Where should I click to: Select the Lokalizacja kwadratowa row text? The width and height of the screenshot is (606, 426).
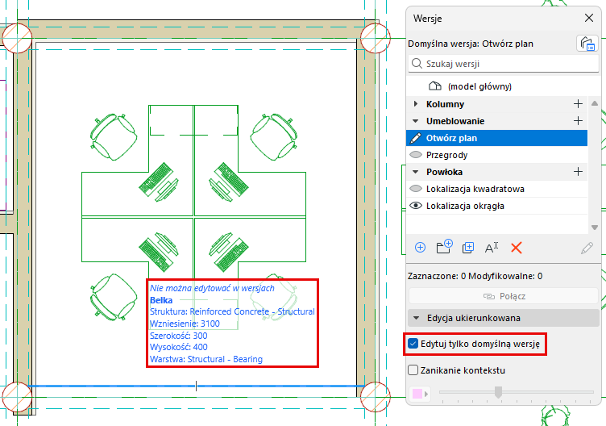coord(475,189)
